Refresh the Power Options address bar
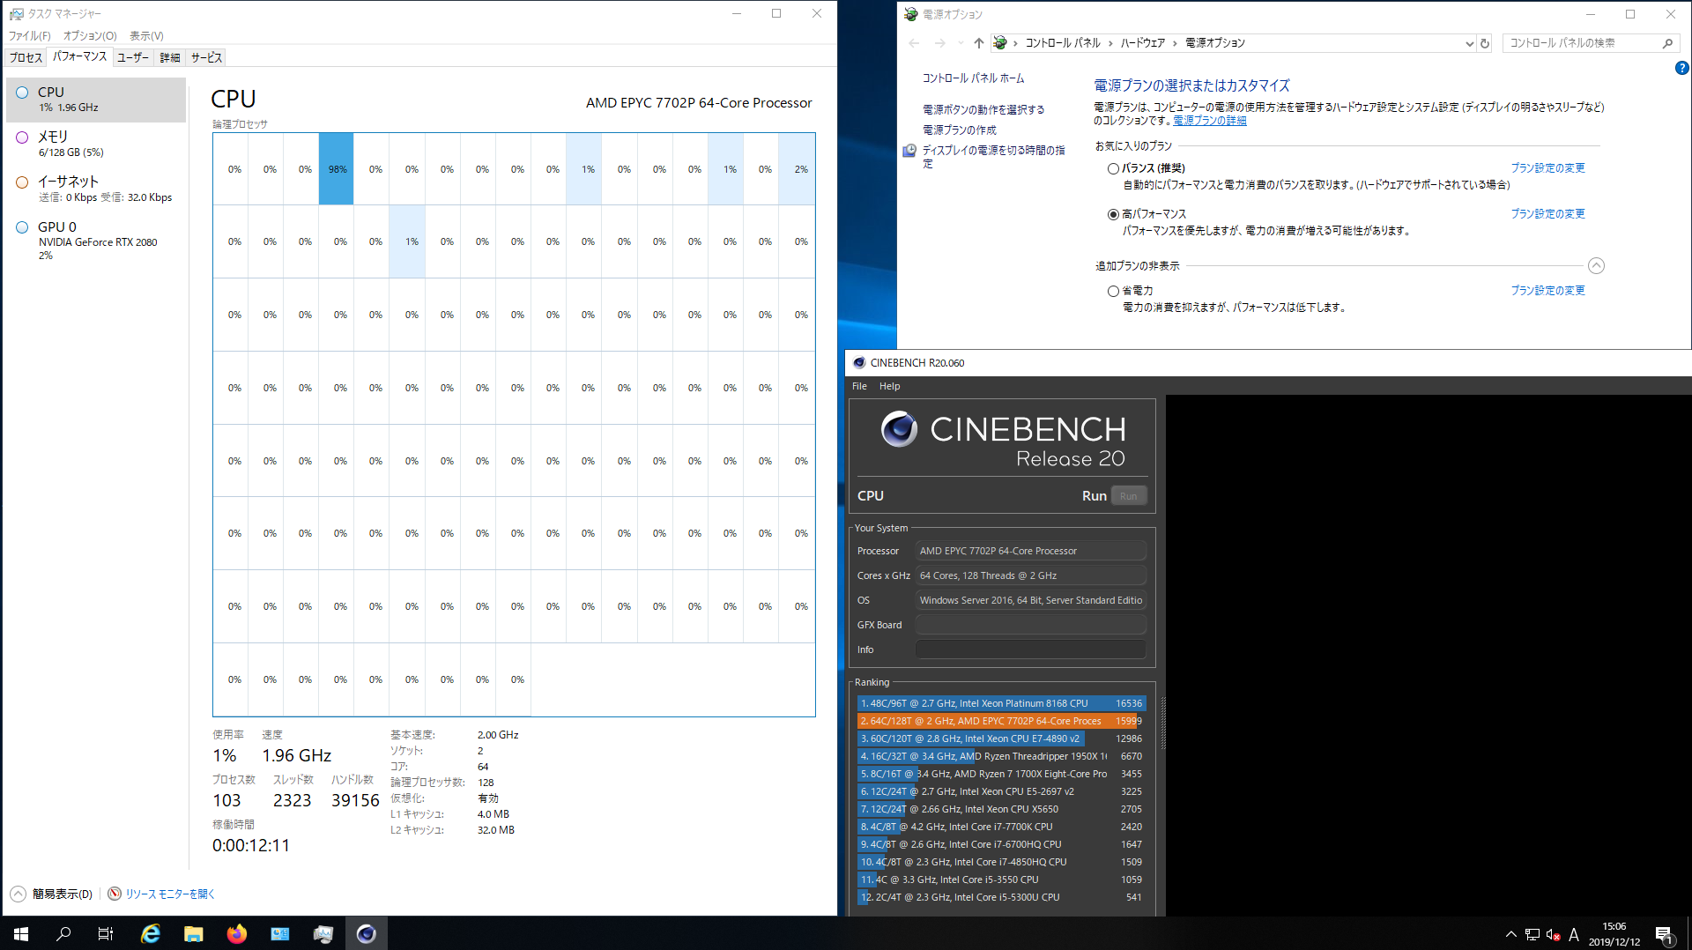Screen dimensions: 1692x950 click(x=1485, y=43)
